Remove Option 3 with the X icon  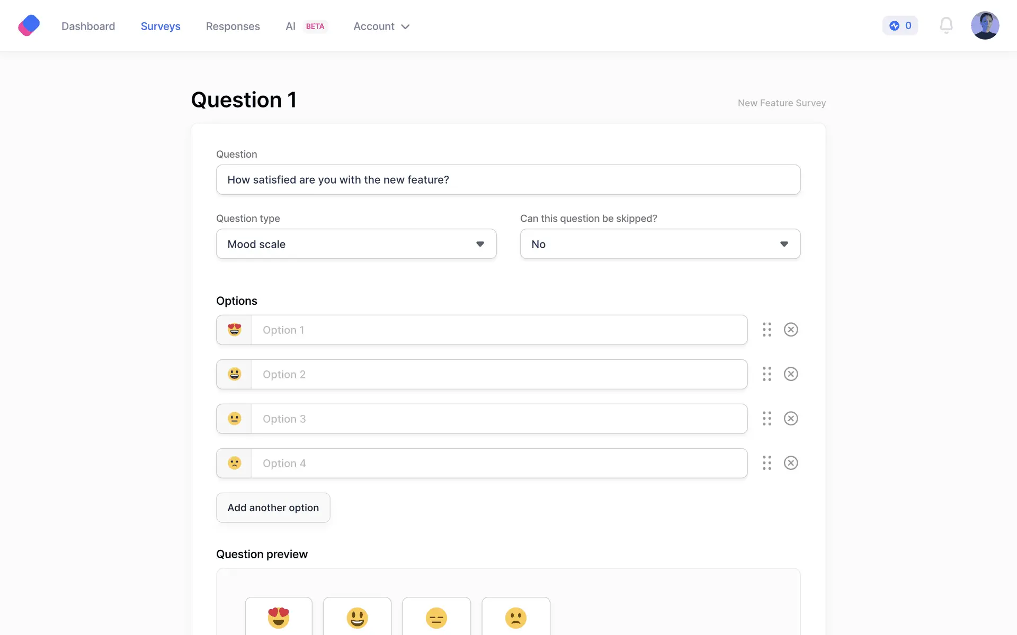[x=791, y=419]
